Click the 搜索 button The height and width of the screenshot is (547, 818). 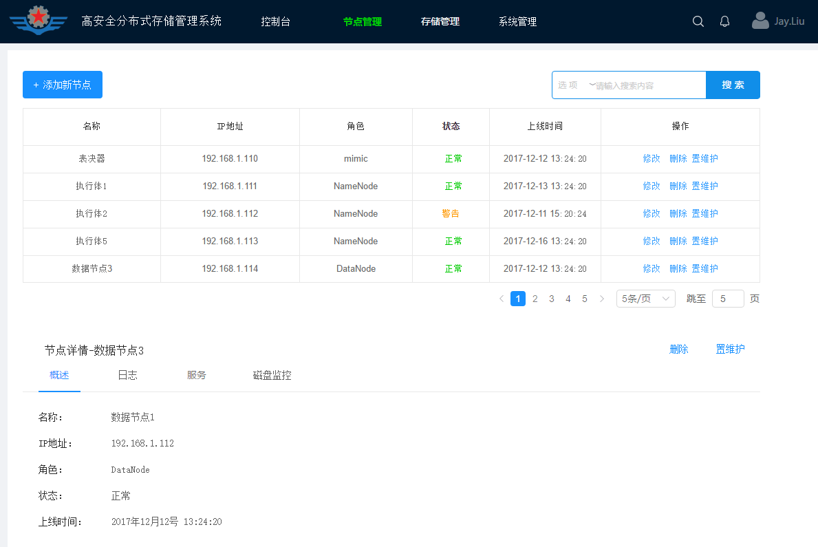pyautogui.click(x=733, y=85)
